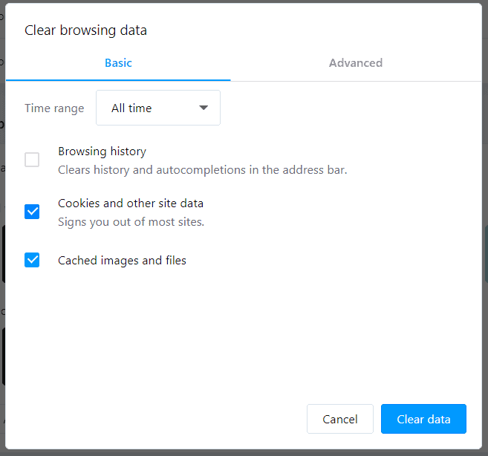Image resolution: width=488 pixels, height=456 pixels.
Task: Click the 'Time range' label
Action: [x=54, y=108]
